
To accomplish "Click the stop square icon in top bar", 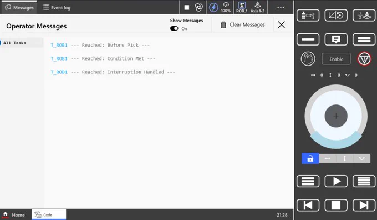I will click(187, 7).
